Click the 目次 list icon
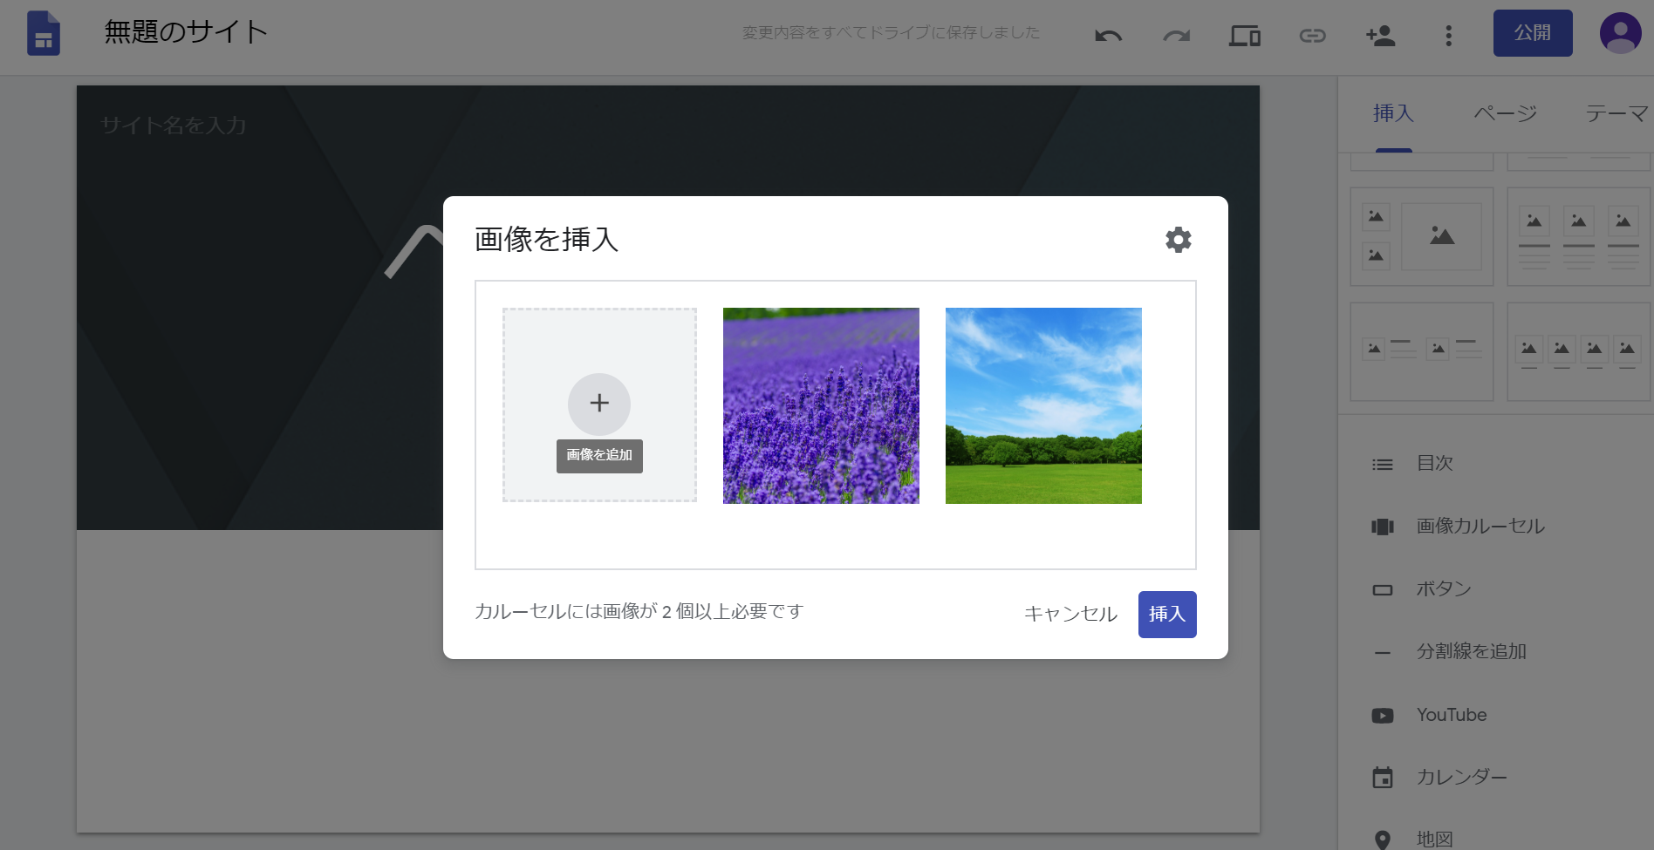Viewport: 1654px width, 850px height. 1383,465
